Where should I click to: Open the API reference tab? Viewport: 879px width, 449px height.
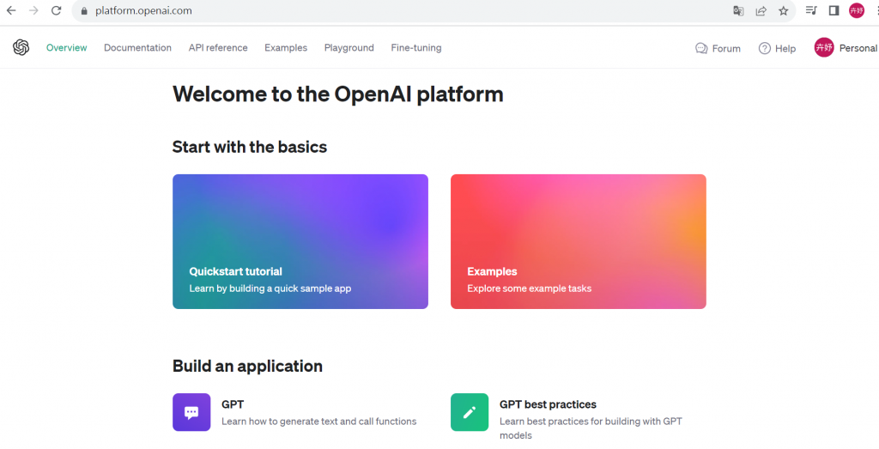pyautogui.click(x=218, y=47)
